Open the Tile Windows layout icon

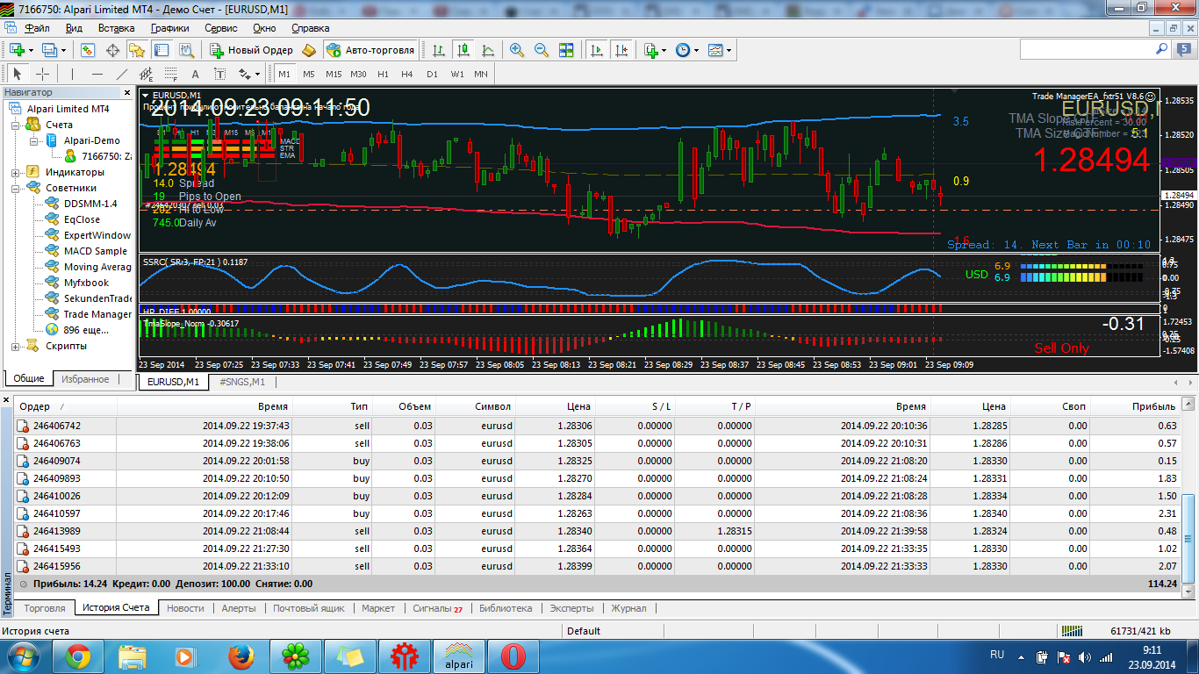[x=566, y=50]
